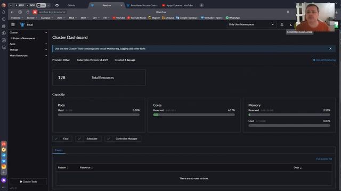Expand the MSO bookmarks folder
341x191 pixels.
84,18
